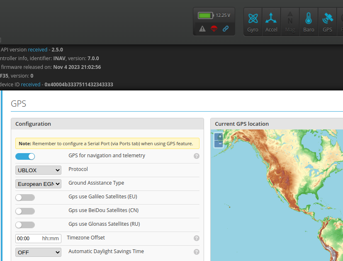Click the GPS sensor status icon
This screenshot has height=261, width=343.
pyautogui.click(x=327, y=22)
